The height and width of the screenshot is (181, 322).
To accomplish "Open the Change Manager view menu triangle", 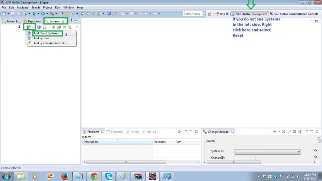I will coord(306,131).
